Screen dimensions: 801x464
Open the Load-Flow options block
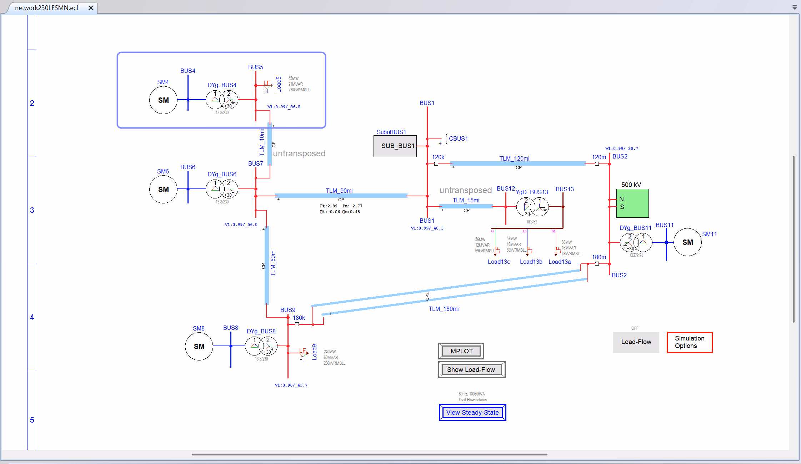tap(636, 342)
